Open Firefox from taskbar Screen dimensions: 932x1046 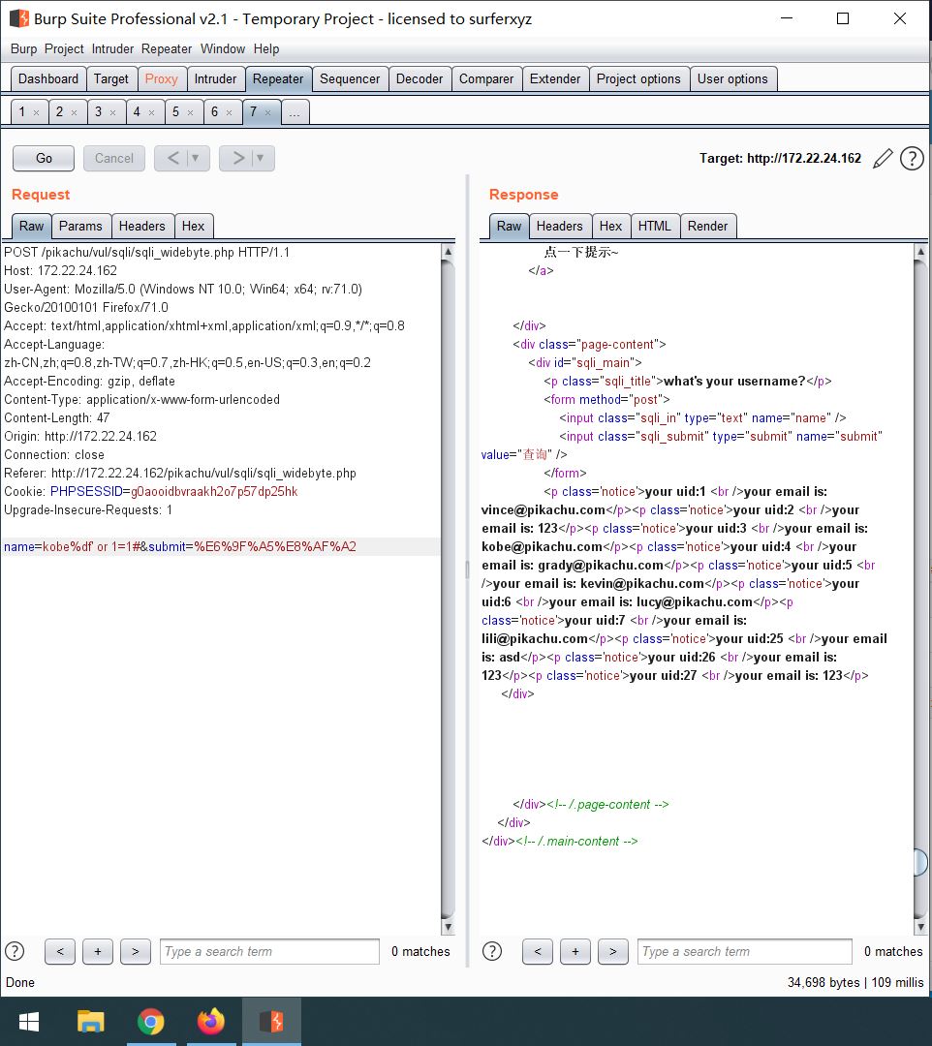click(x=211, y=1022)
